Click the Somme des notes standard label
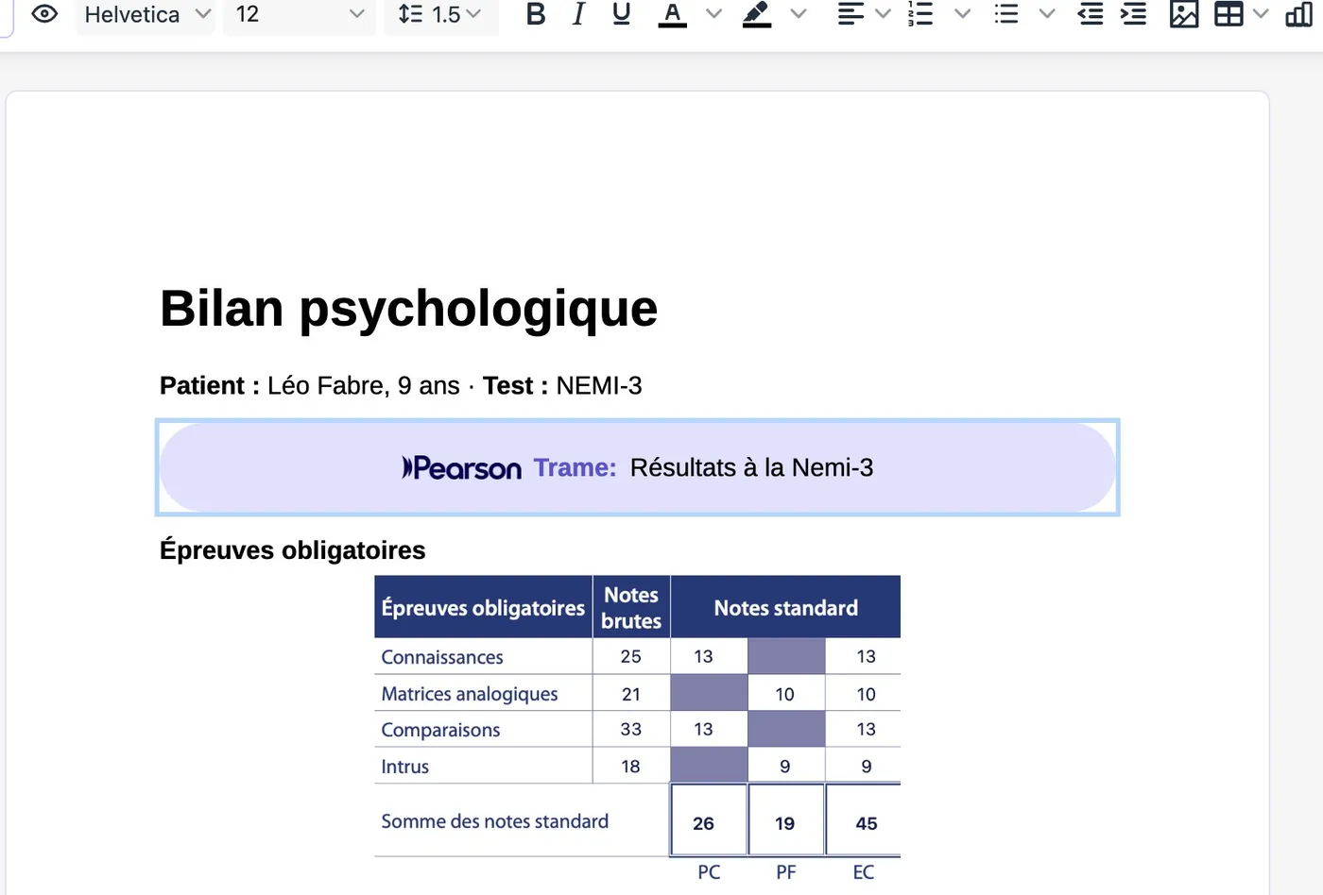The width and height of the screenshot is (1323, 895). coord(495,821)
